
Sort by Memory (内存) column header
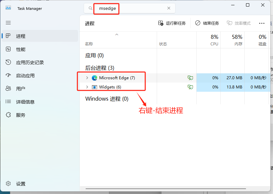point(238,40)
